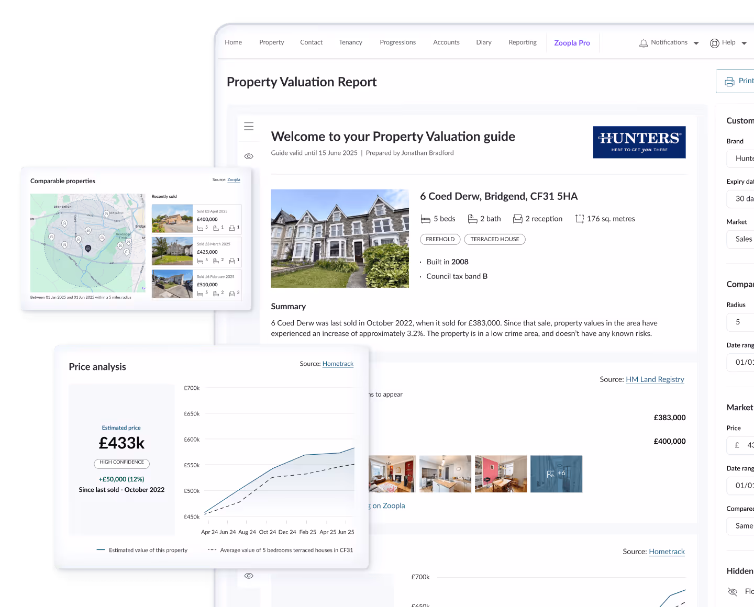
Task: Click the Comparables Date range field
Action: click(740, 362)
